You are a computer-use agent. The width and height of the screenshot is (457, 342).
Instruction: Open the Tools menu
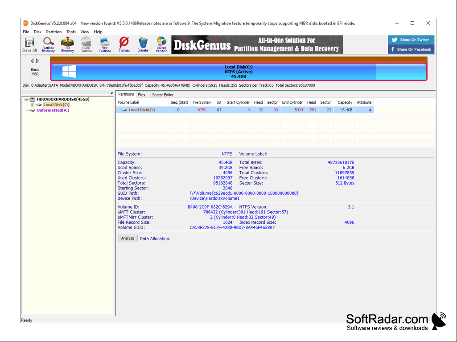coord(71,32)
